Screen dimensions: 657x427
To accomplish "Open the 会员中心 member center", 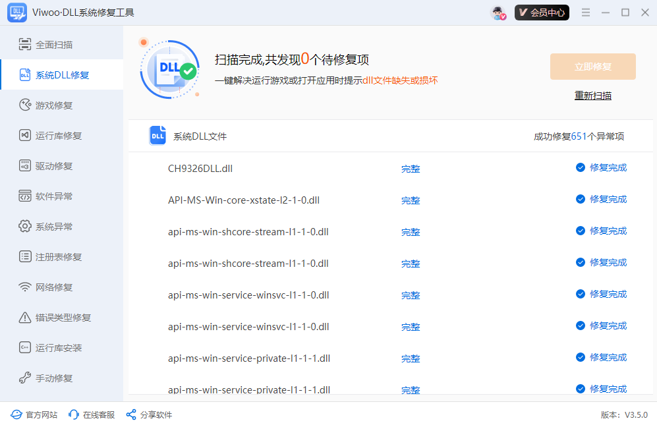I will pyautogui.click(x=542, y=12).
